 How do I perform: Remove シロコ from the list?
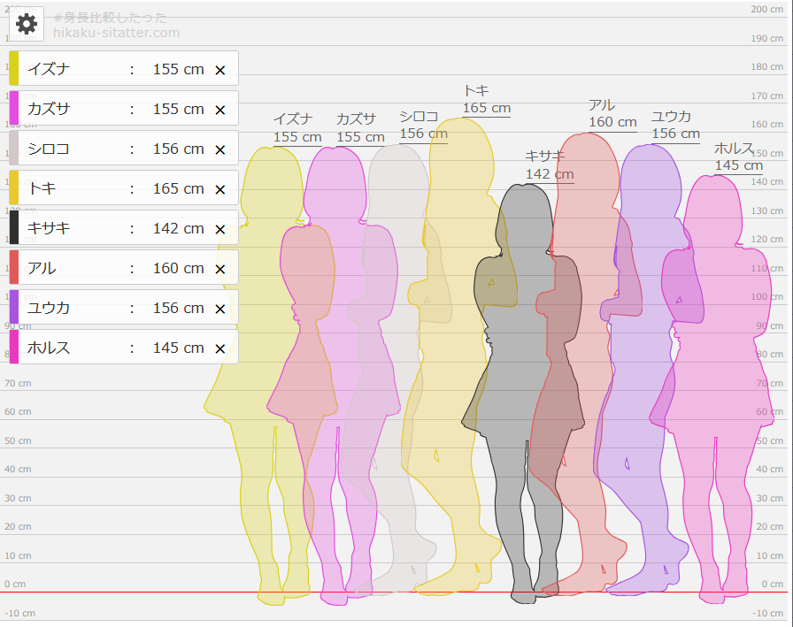tap(220, 149)
